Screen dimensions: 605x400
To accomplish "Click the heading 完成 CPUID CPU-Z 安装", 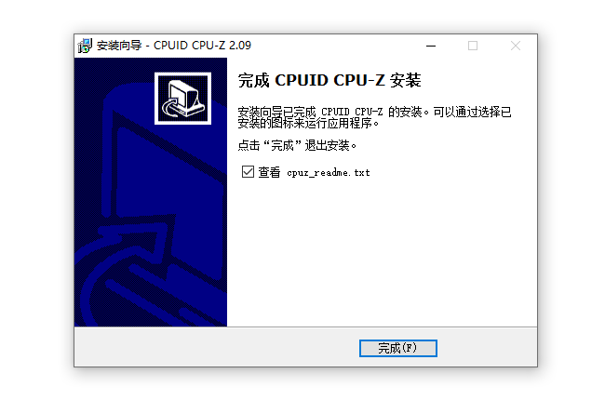I will tap(329, 80).
